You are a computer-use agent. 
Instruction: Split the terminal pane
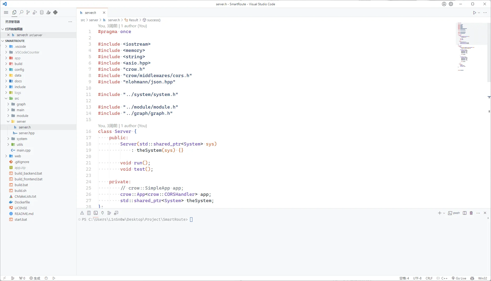point(464,213)
